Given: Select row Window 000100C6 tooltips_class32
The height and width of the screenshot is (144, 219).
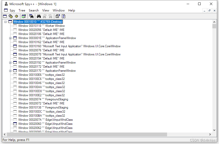Looking at the screenshot, I should click(42, 79).
